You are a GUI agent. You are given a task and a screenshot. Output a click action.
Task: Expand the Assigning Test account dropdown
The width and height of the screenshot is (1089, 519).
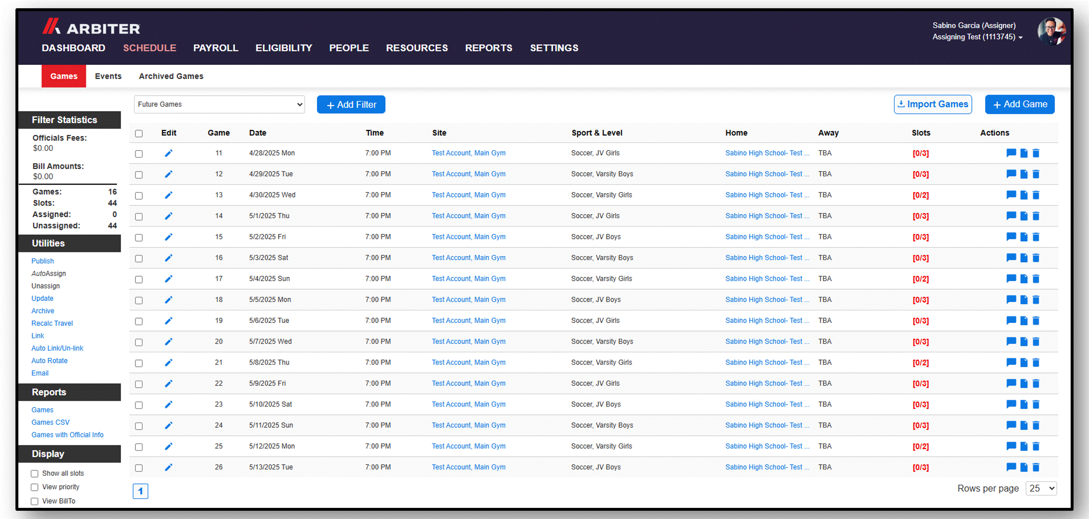(978, 37)
